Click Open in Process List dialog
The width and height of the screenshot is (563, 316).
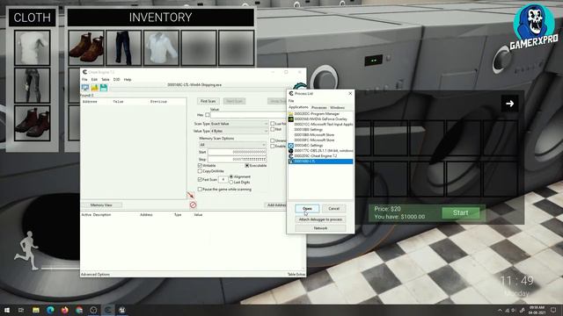[307, 209]
